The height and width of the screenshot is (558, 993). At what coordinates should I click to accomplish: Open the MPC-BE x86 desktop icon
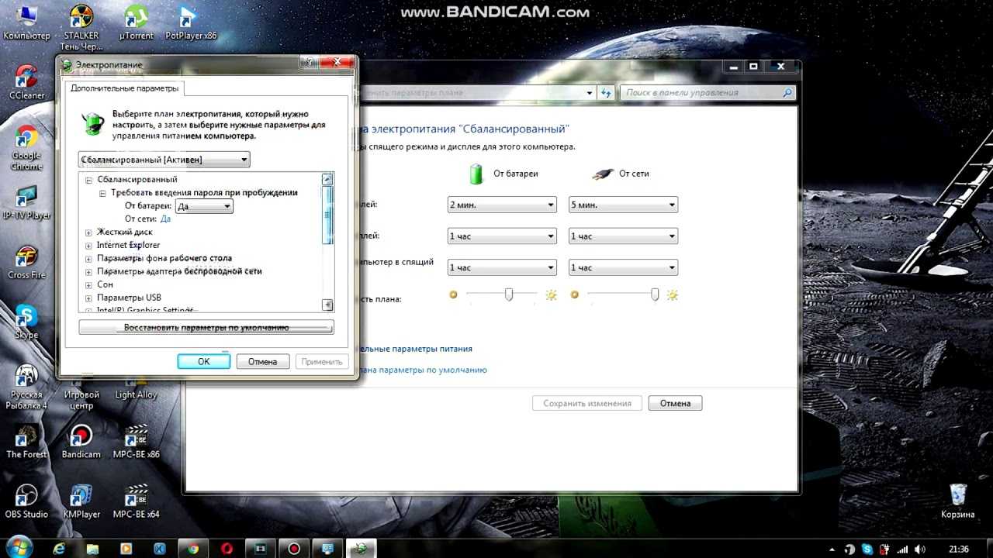point(137,441)
